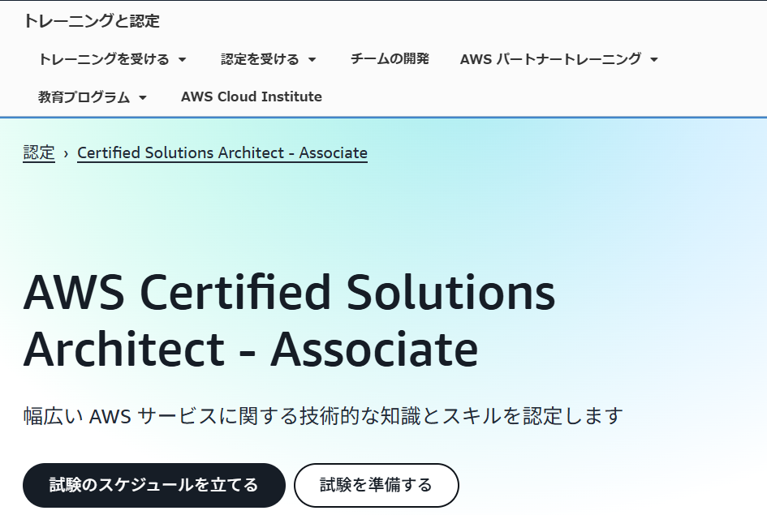This screenshot has width=767, height=515.
Task: Open the トレーニングを受ける menu
Action: [x=104, y=59]
